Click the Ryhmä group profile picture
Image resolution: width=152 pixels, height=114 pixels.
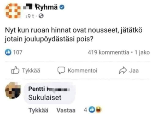13,11
